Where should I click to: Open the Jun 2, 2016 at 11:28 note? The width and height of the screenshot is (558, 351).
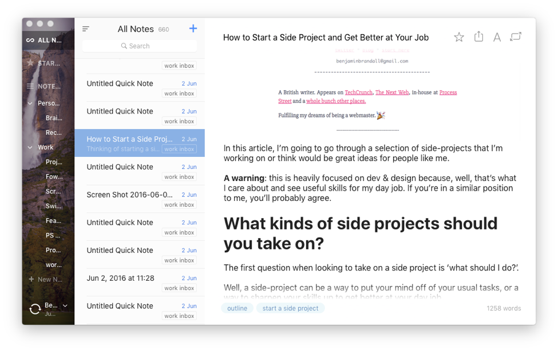[x=140, y=282]
